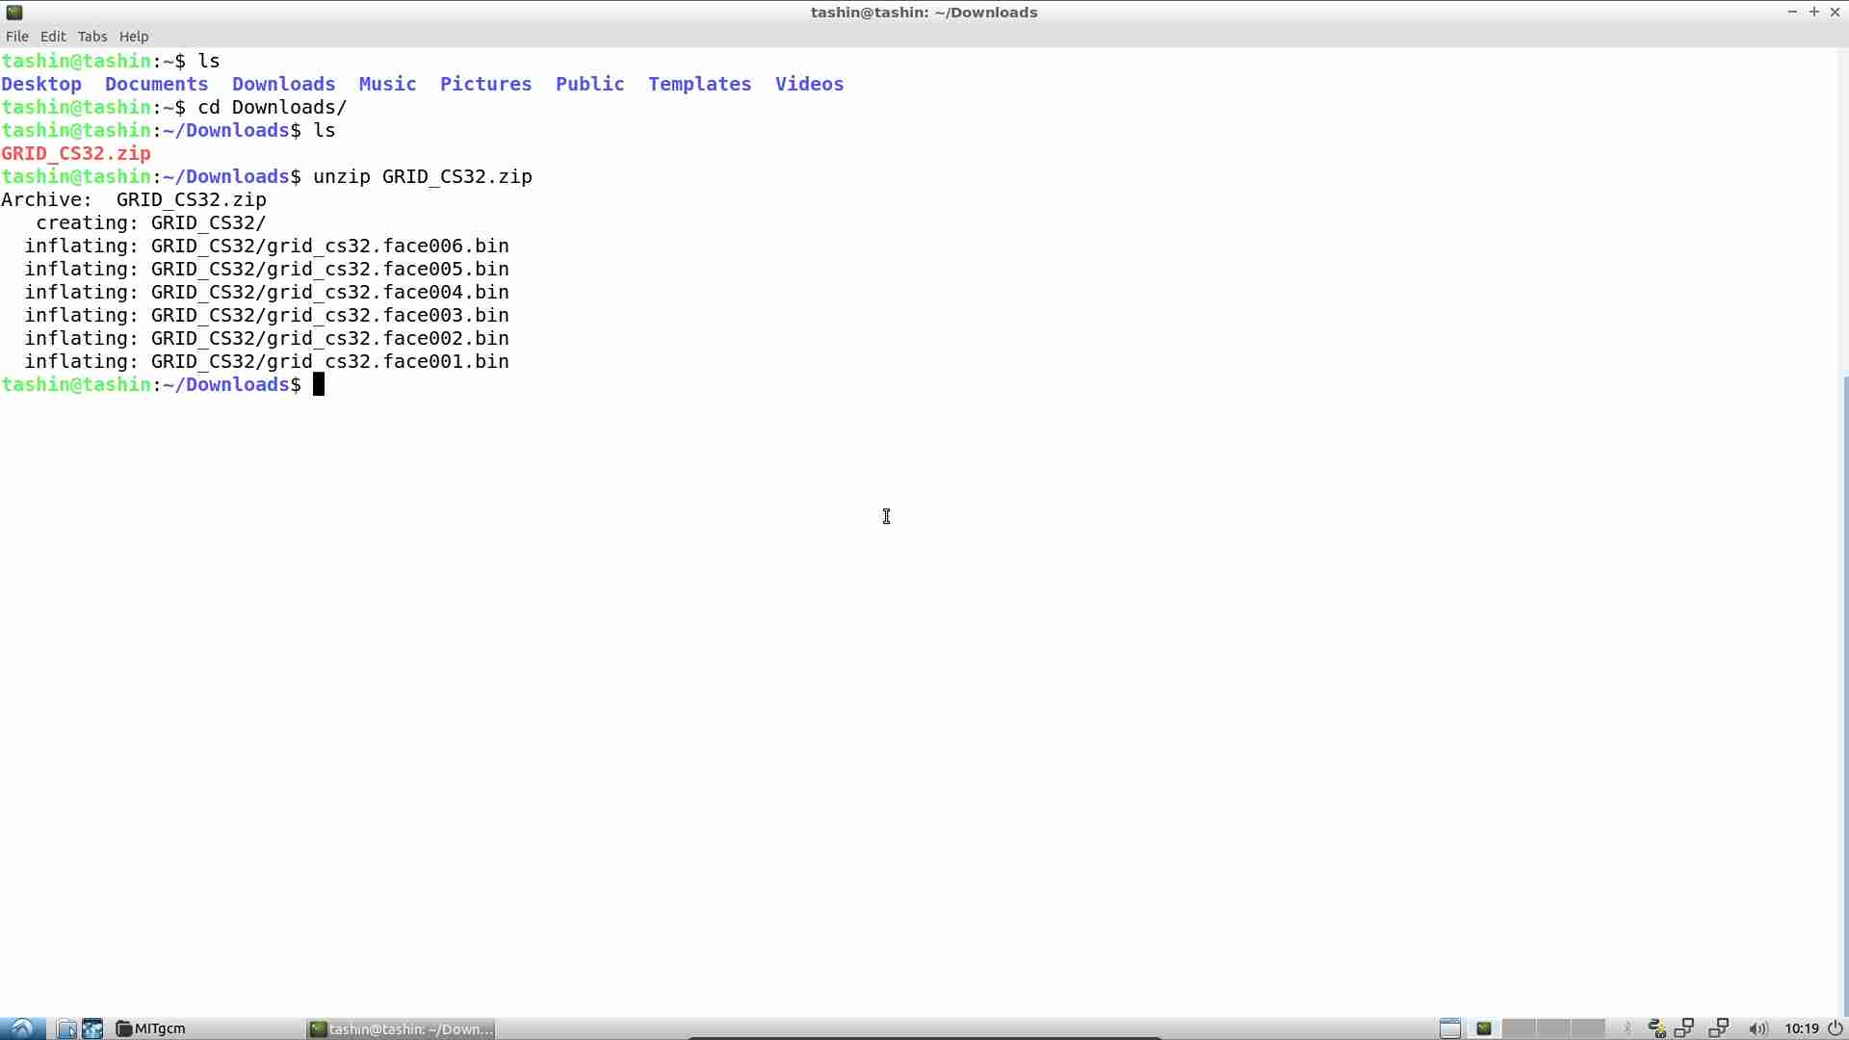Screen dimensions: 1849x1040
Task: Open the volume control speaker icon
Action: [x=1758, y=1028]
